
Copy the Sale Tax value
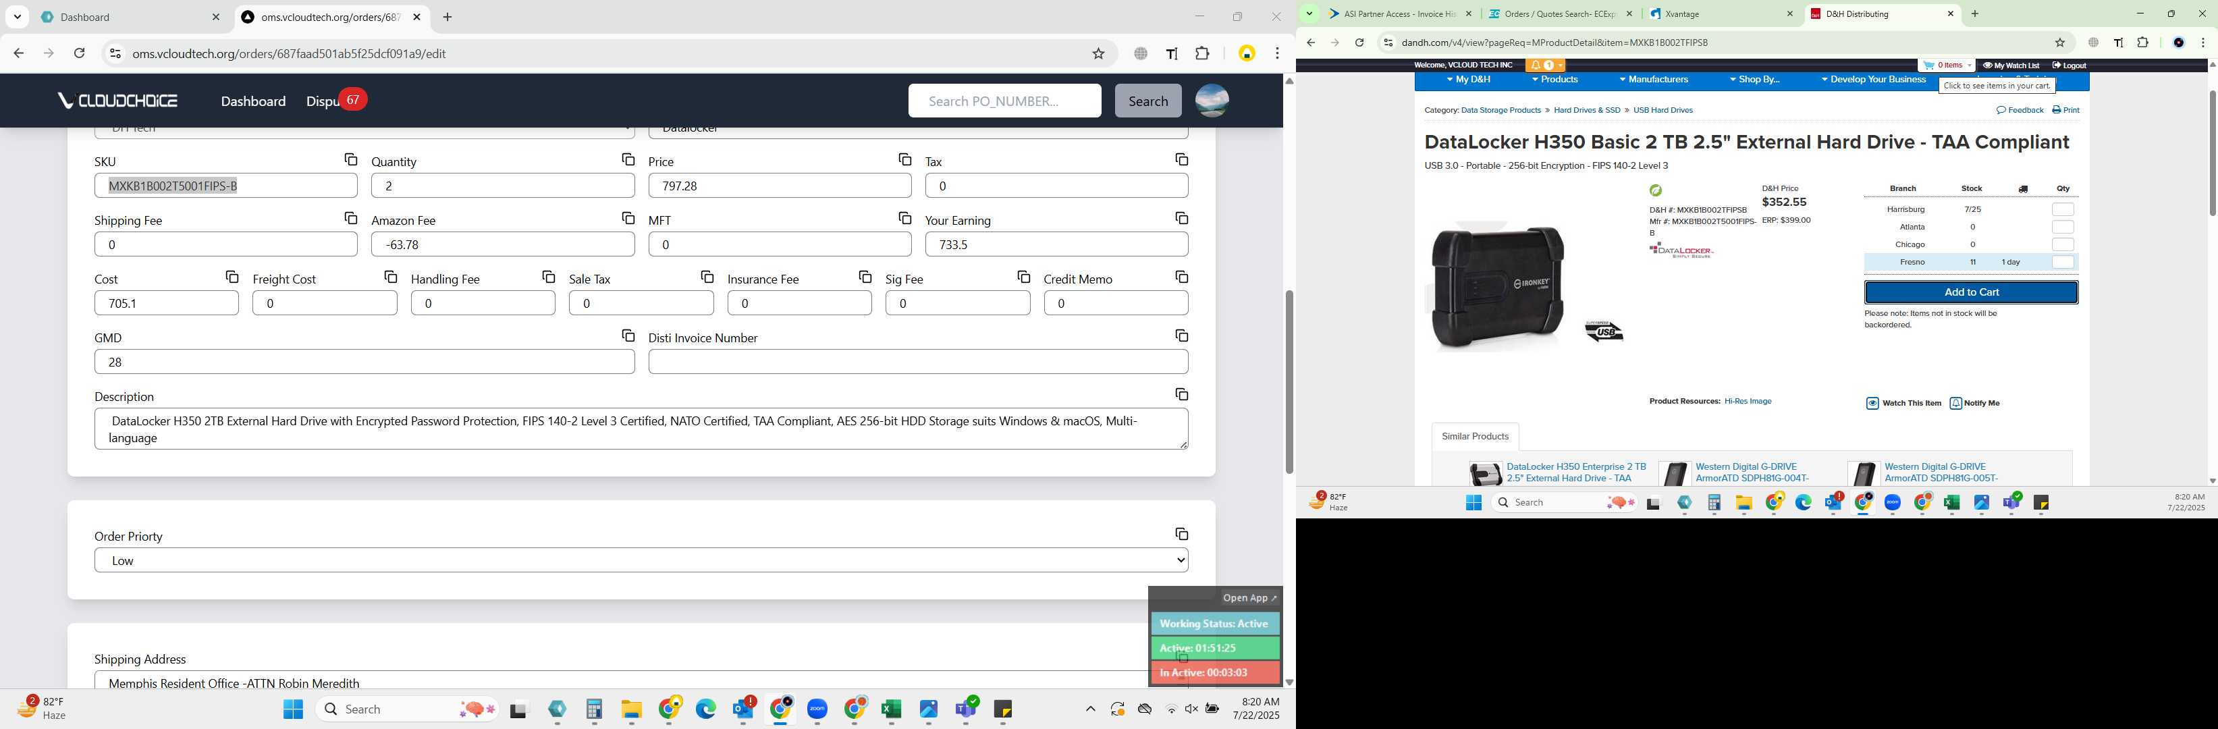pos(707,277)
